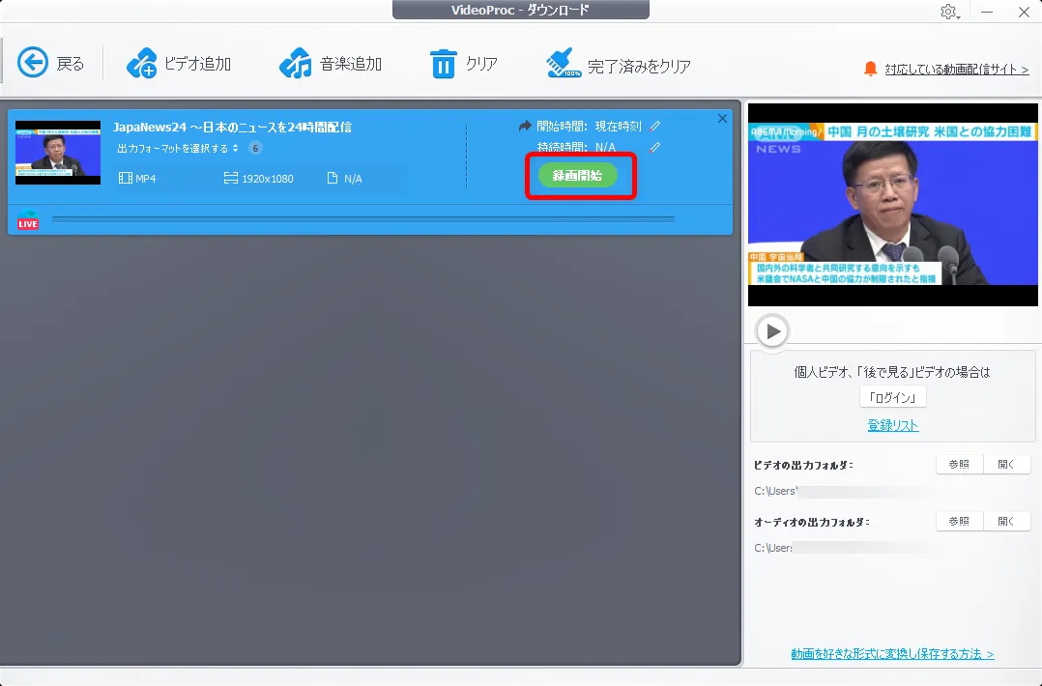Browse video output folder with 参照
This screenshot has height=686, width=1042.
[x=959, y=464]
